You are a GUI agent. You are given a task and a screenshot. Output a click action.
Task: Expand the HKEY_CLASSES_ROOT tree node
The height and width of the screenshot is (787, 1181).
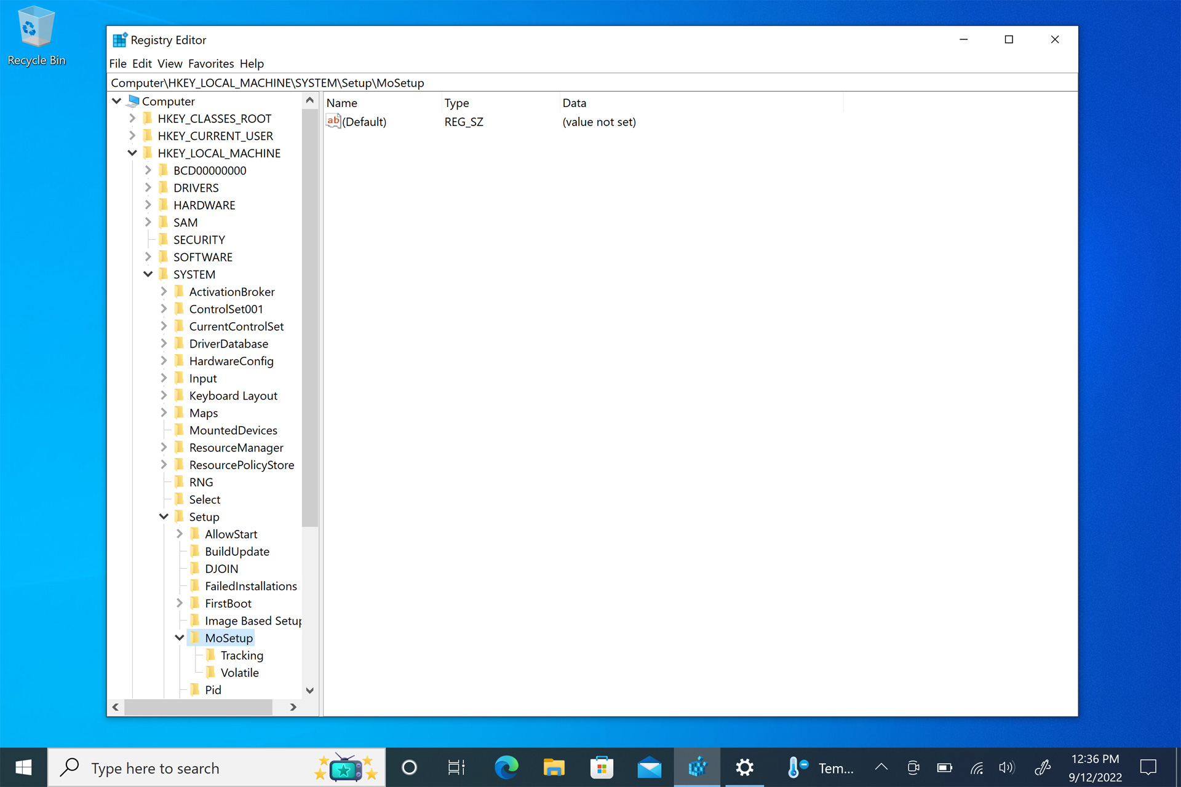coord(132,118)
